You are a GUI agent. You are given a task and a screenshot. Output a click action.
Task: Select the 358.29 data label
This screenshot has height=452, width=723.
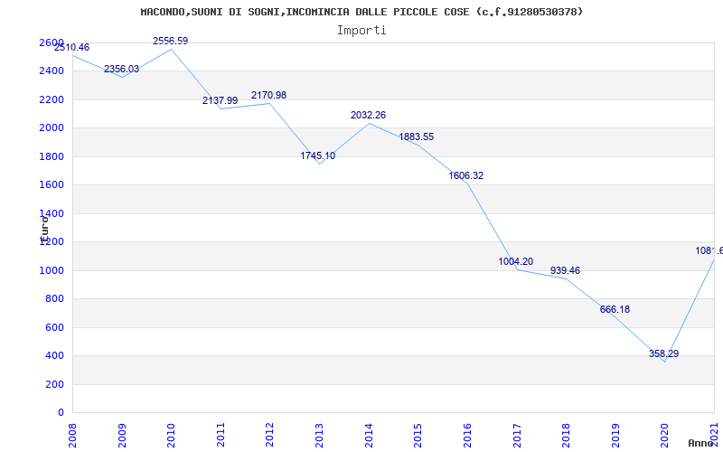click(x=663, y=354)
